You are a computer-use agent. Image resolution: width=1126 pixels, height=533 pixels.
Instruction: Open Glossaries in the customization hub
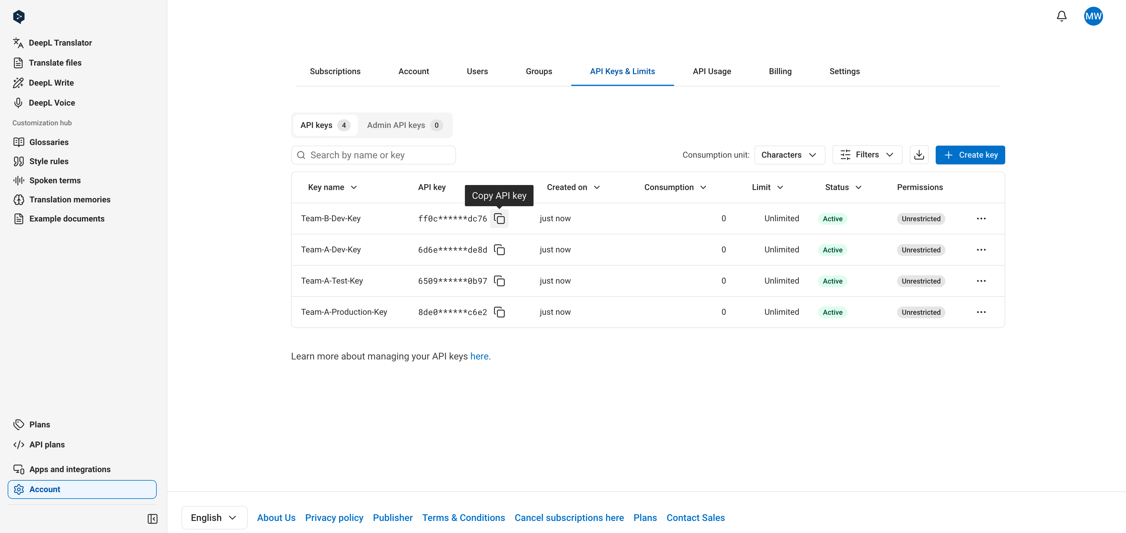tap(41, 142)
